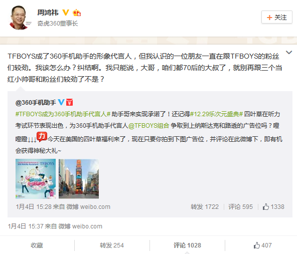Click the red 力 emoticon in reposted text
Image resolution: width=297 pixels, height=254 pixels.
click(x=42, y=137)
